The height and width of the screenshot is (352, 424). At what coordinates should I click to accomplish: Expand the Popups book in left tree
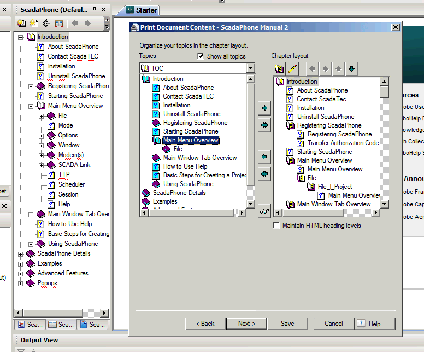[x=21, y=284]
